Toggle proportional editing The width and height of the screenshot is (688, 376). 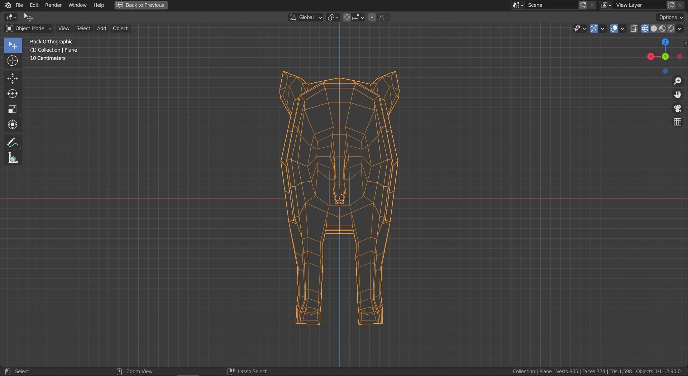coord(372,18)
